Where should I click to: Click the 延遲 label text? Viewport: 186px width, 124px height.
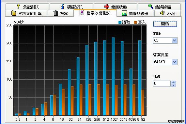click(x=157, y=77)
